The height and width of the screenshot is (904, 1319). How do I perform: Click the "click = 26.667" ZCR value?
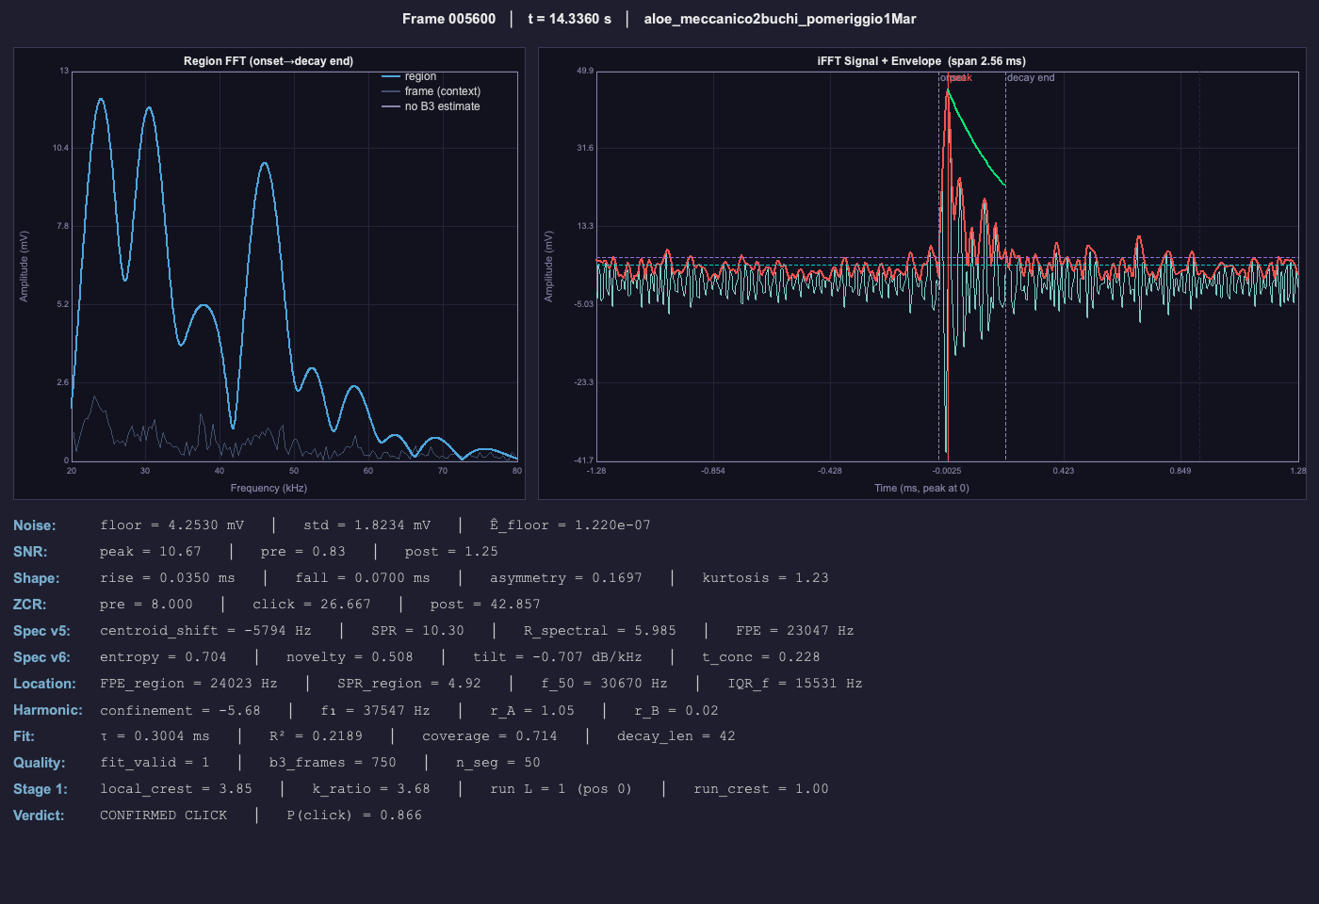coord(312,605)
